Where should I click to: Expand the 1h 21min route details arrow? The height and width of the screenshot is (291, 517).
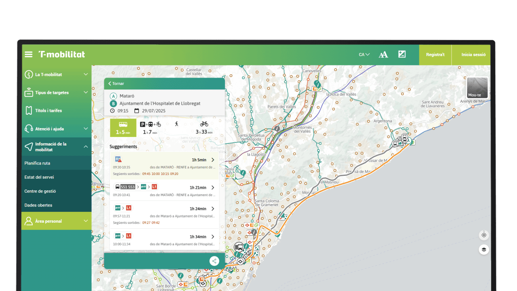(213, 188)
